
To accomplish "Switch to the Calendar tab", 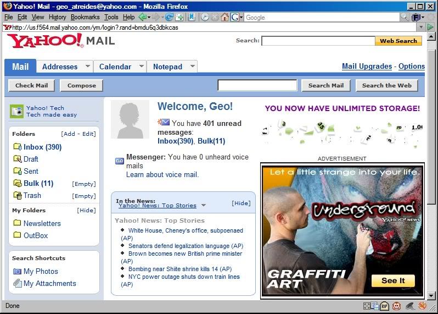I will [x=115, y=67].
